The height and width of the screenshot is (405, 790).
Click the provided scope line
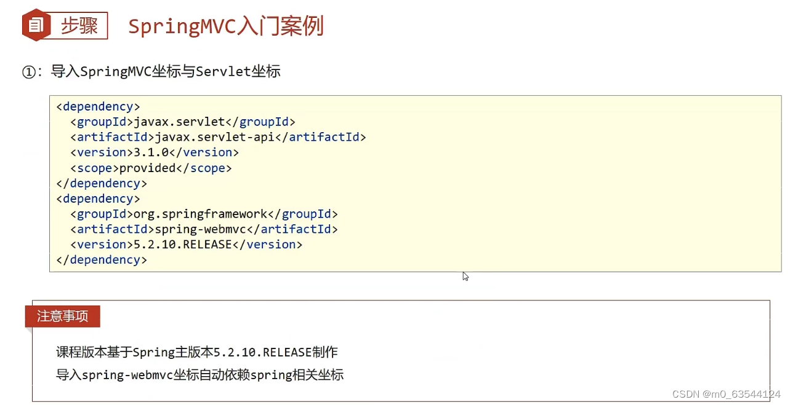(x=151, y=168)
